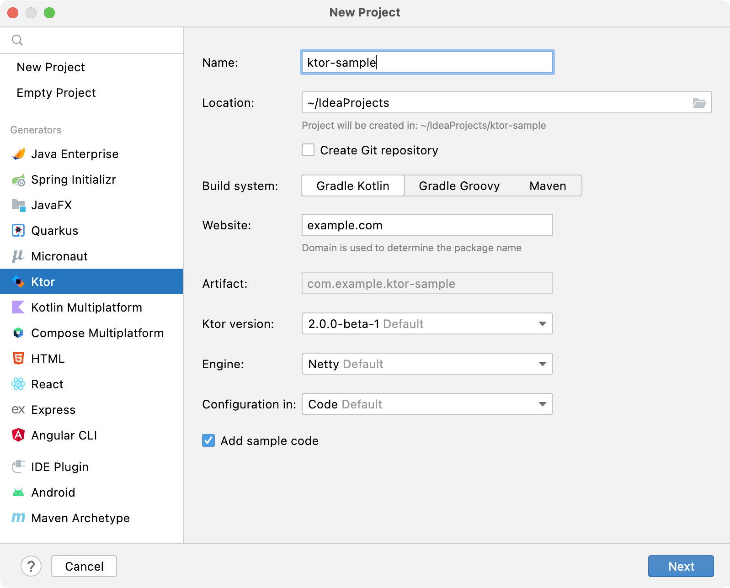Select Java Enterprise generator label
This screenshot has height=588, width=730.
(x=75, y=154)
